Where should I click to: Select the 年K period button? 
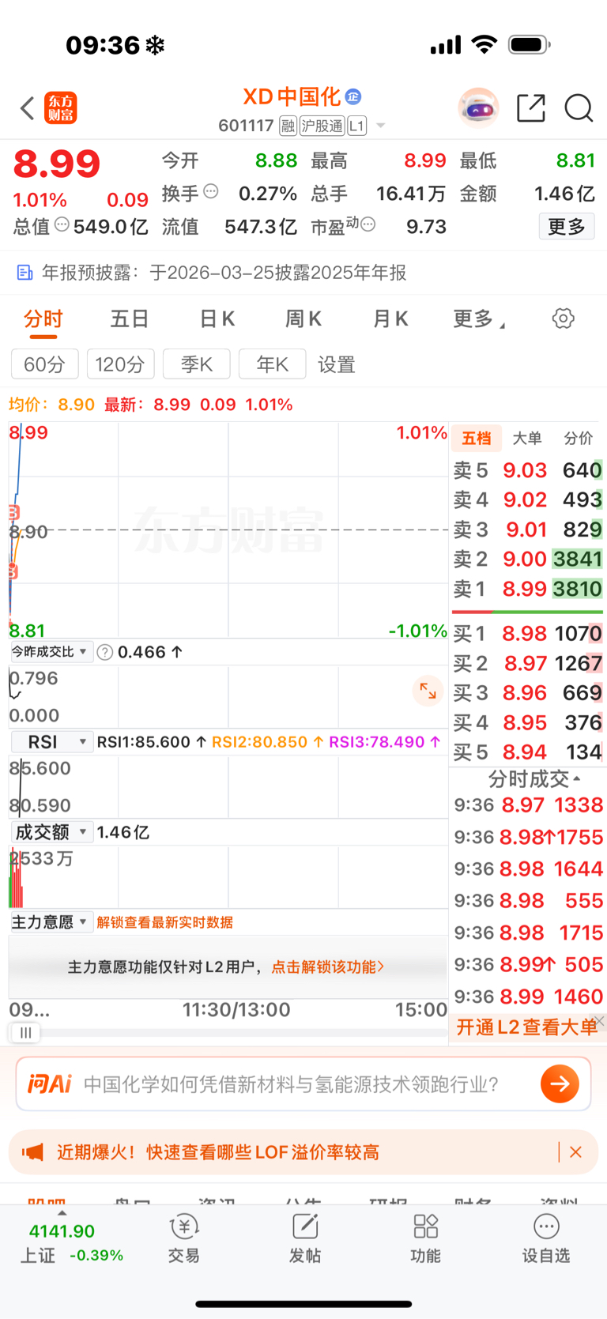(273, 364)
